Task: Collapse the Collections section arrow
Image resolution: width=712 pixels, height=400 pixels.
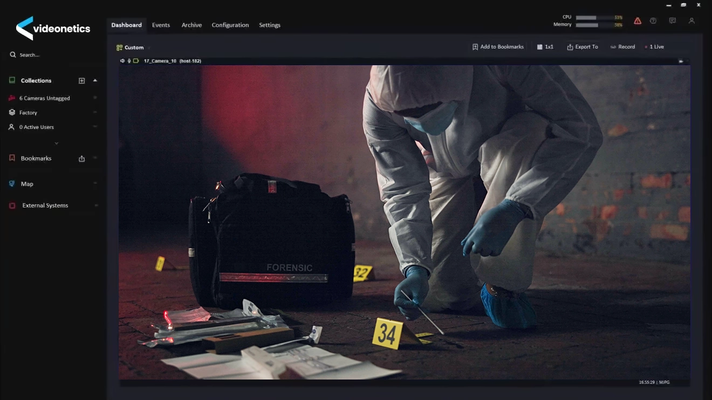Action: pyautogui.click(x=95, y=80)
